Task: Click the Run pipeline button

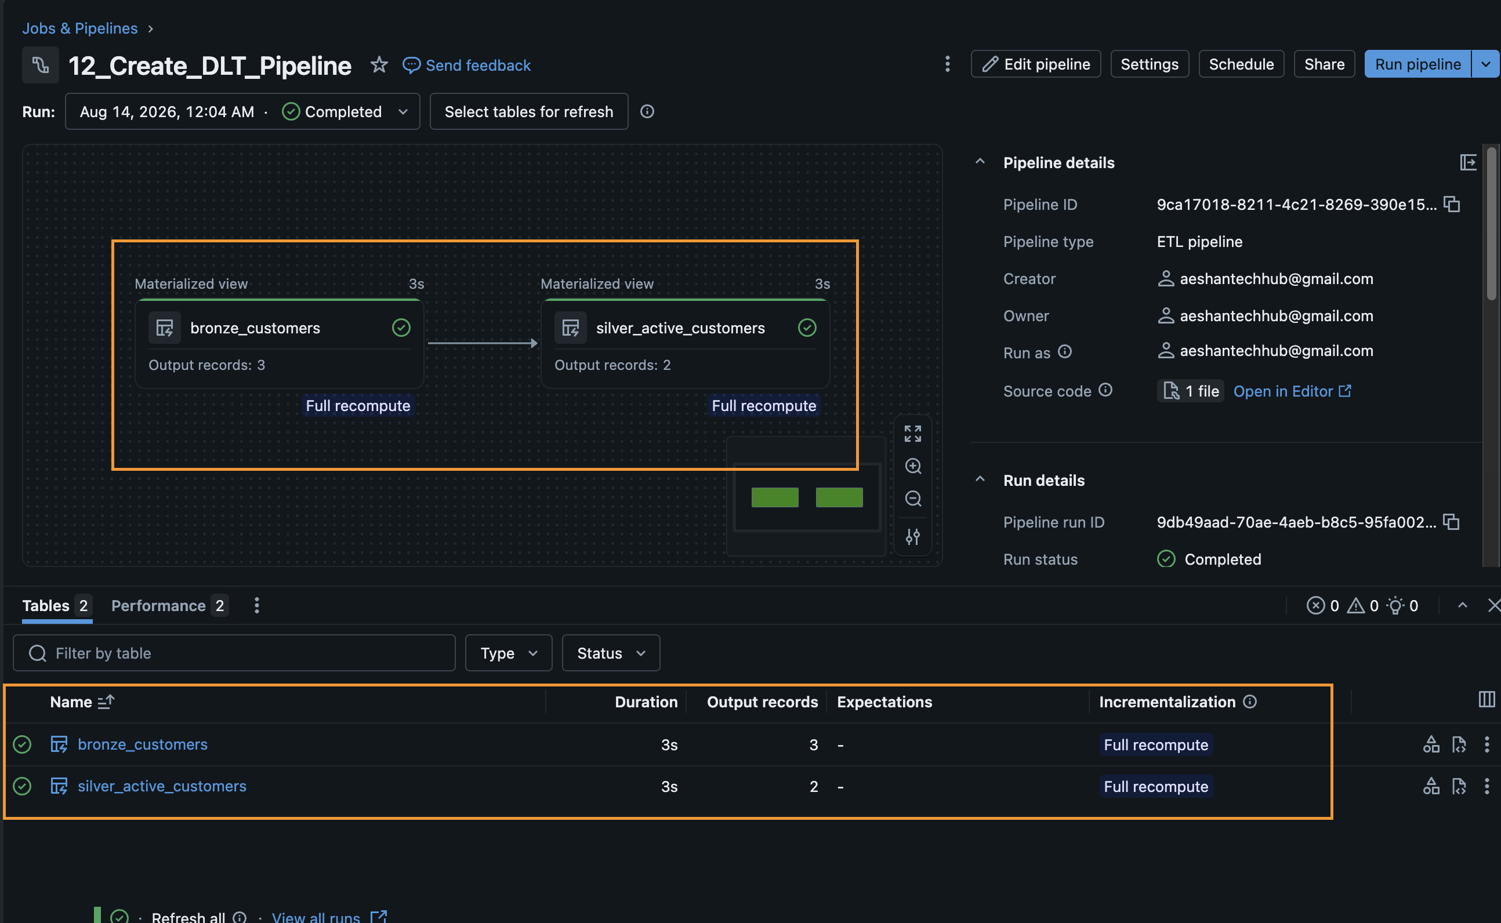Action: point(1418,64)
